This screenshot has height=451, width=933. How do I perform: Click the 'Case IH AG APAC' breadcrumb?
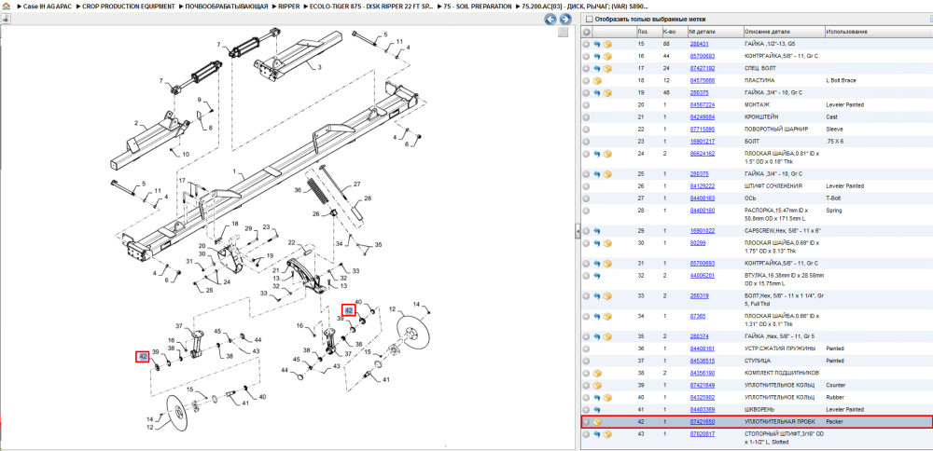(48, 6)
